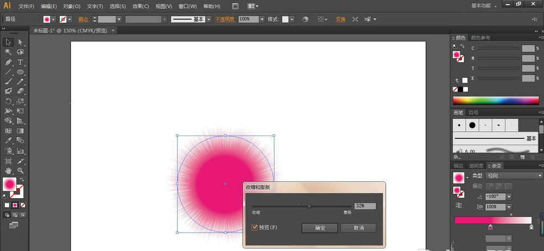Select the Ellipse shape tool
Image resolution: width=544 pixels, height=251 pixels.
pyautogui.click(x=20, y=72)
